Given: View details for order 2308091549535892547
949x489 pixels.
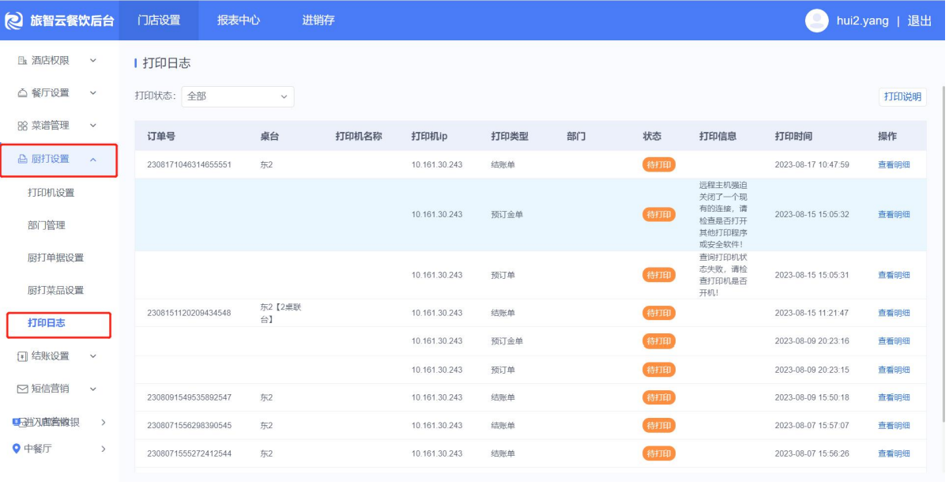Looking at the screenshot, I should pyautogui.click(x=894, y=397).
